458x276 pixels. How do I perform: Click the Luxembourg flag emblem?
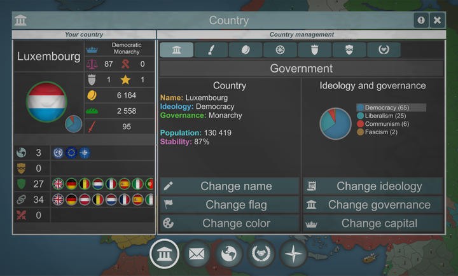pyautogui.click(x=46, y=102)
